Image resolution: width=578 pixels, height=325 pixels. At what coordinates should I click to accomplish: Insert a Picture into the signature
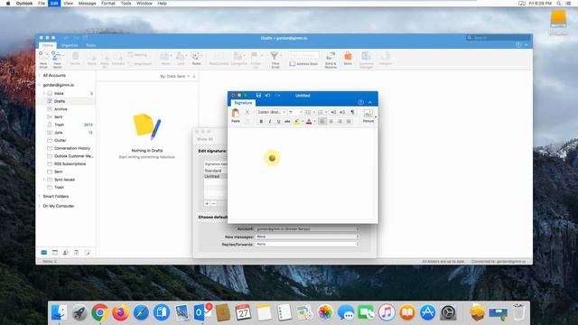(x=368, y=116)
